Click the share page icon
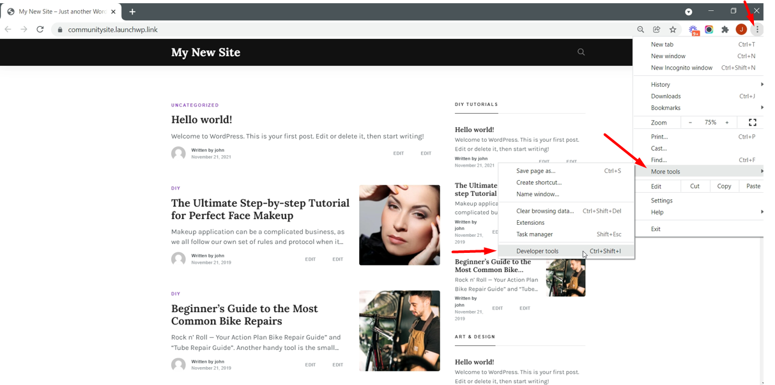775x385 pixels. [x=656, y=29]
